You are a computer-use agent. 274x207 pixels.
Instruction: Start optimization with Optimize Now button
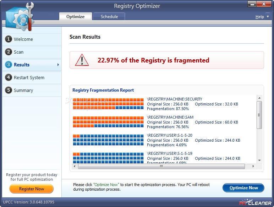(243, 188)
